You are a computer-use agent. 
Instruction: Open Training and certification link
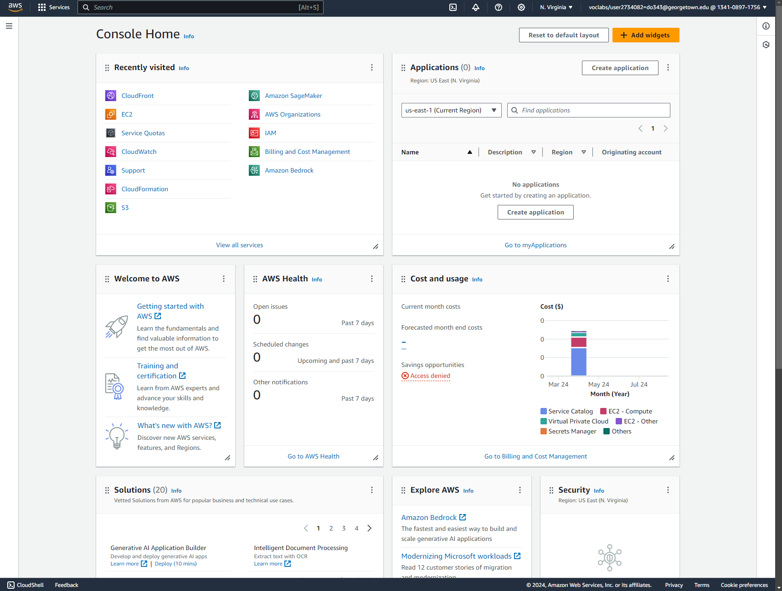coord(161,371)
